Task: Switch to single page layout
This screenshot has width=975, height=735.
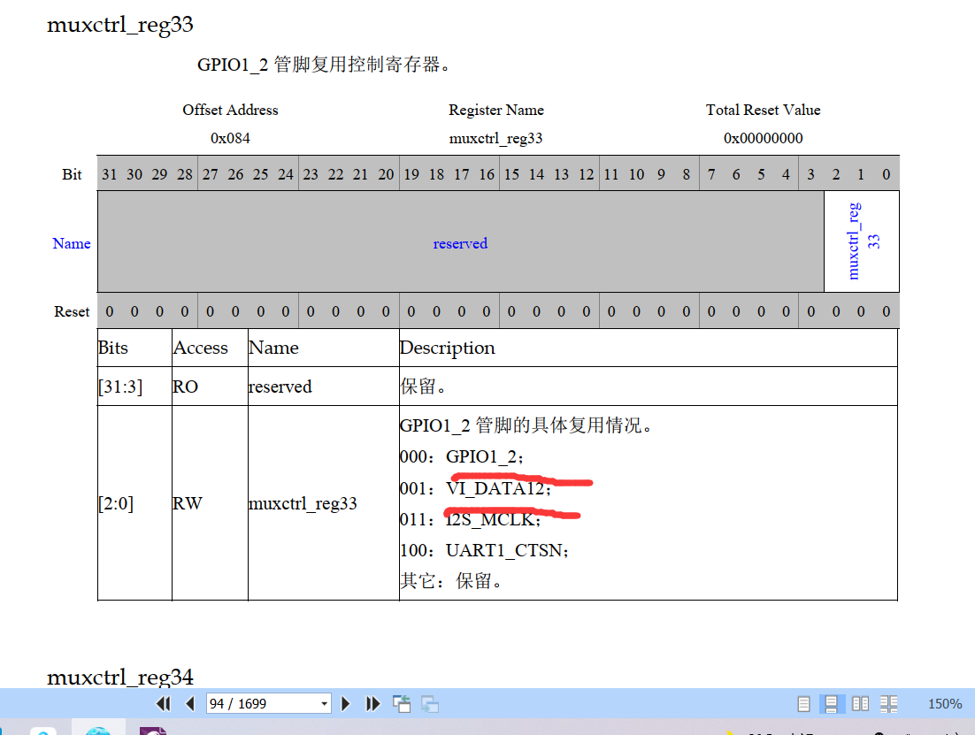Action: click(x=803, y=703)
